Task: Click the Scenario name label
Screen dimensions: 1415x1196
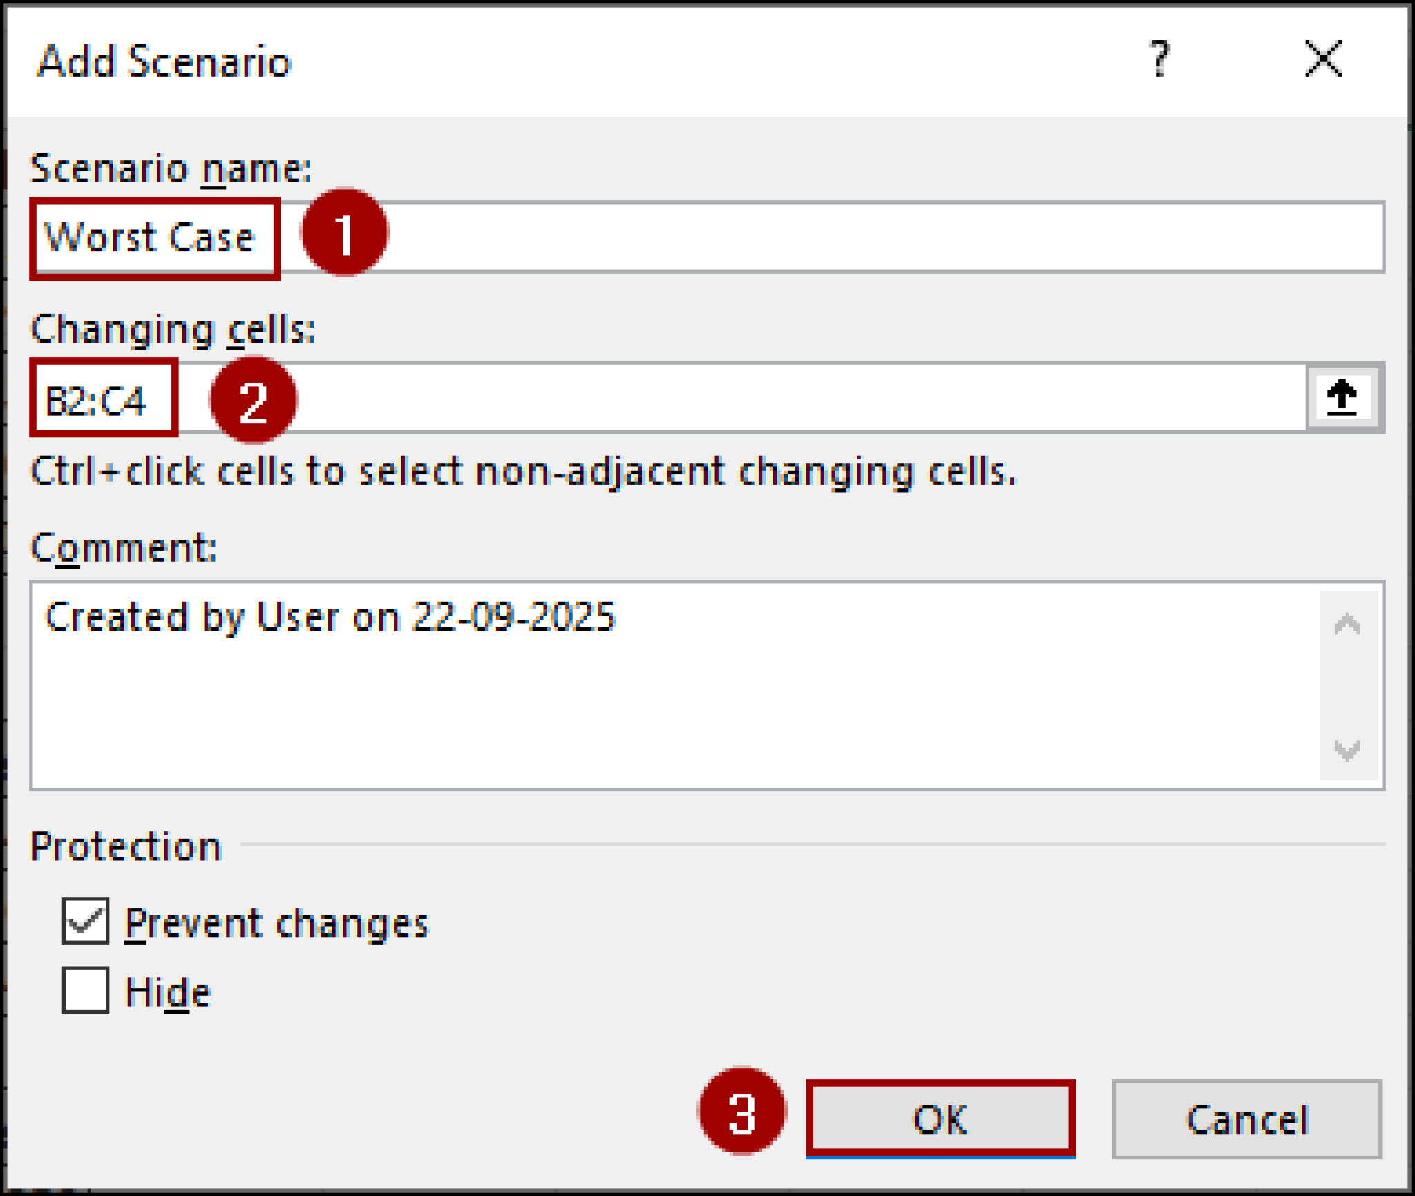Action: tap(171, 168)
